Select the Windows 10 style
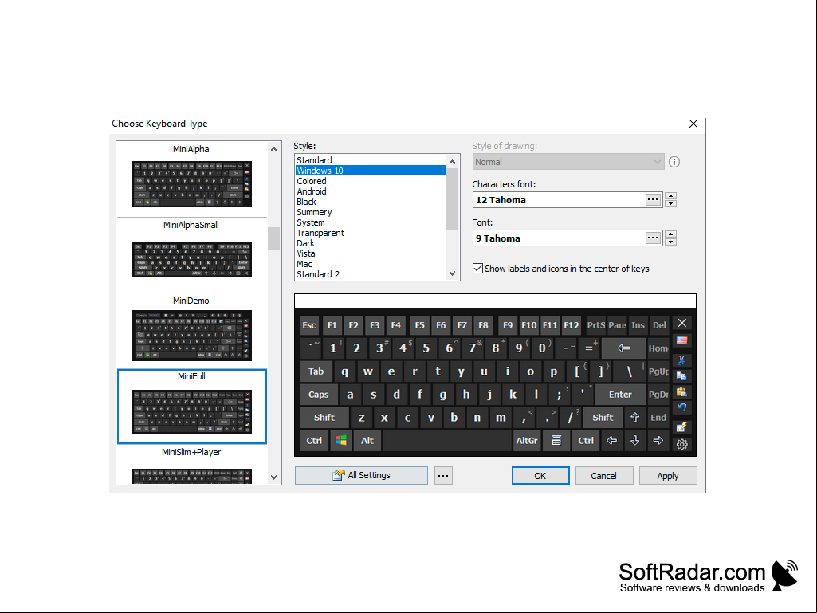The height and width of the screenshot is (613, 817). (x=371, y=171)
